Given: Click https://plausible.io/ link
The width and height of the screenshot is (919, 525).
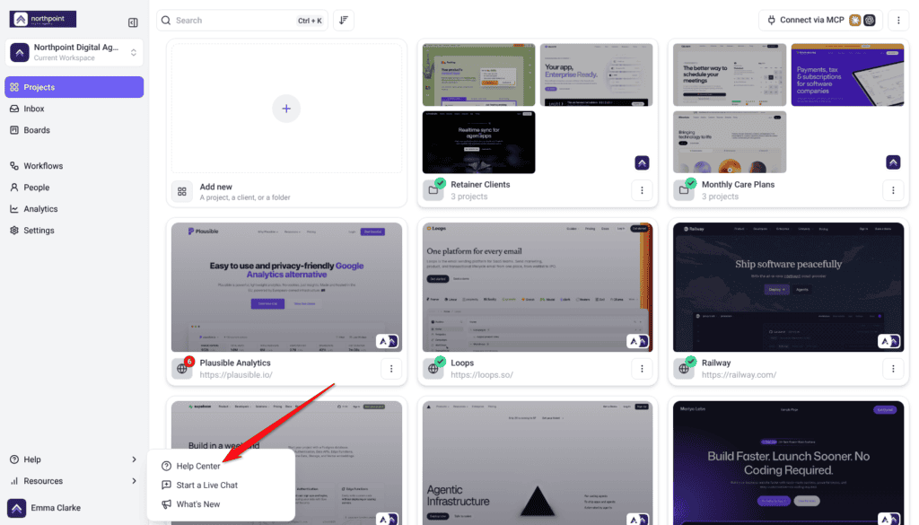Looking at the screenshot, I should tap(236, 375).
